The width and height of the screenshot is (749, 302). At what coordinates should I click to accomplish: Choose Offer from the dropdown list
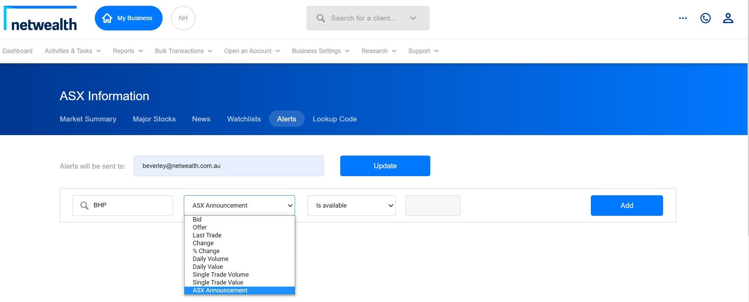pos(240,227)
